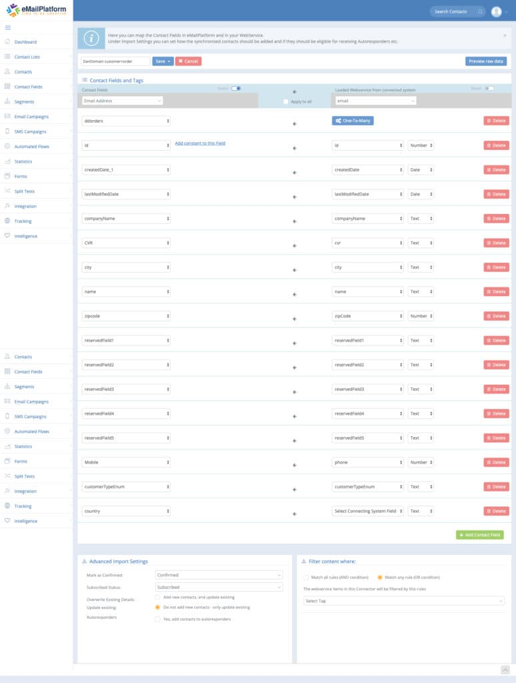Click the magnifier icon in Search Contacts
The width and height of the screenshot is (516, 683).
pos(480,12)
